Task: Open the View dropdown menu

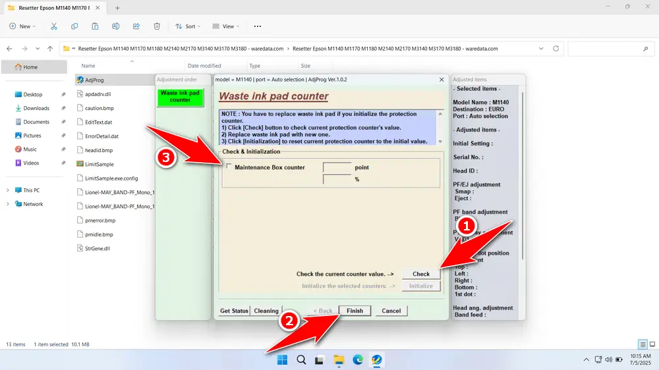Action: click(x=226, y=26)
